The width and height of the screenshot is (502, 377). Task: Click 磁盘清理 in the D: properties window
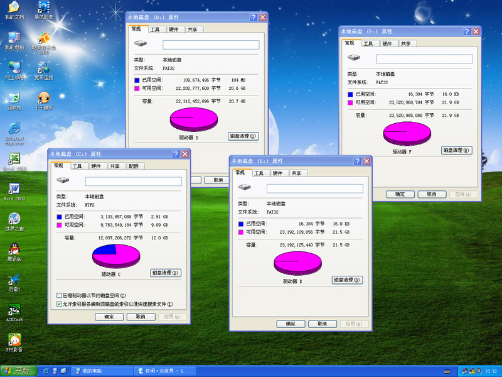point(243,136)
